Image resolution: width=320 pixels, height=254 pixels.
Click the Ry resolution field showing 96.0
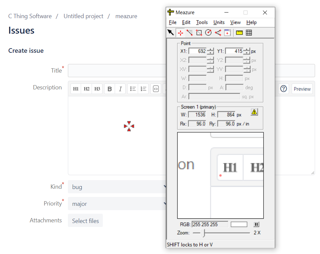(226, 124)
